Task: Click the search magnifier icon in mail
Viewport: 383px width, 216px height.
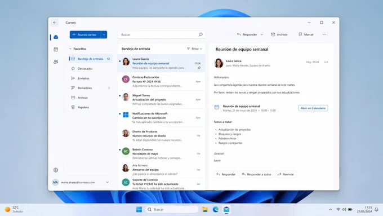Action: [x=201, y=35]
